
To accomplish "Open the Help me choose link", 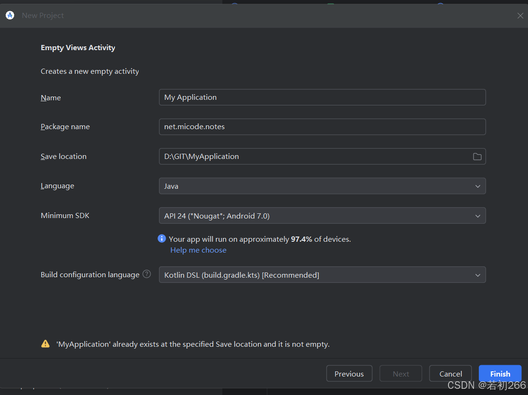I will (x=198, y=250).
